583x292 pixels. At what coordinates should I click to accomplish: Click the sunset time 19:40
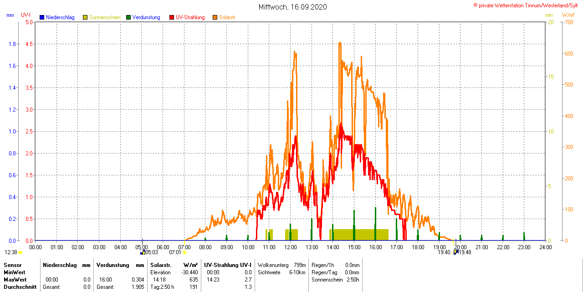click(x=444, y=252)
